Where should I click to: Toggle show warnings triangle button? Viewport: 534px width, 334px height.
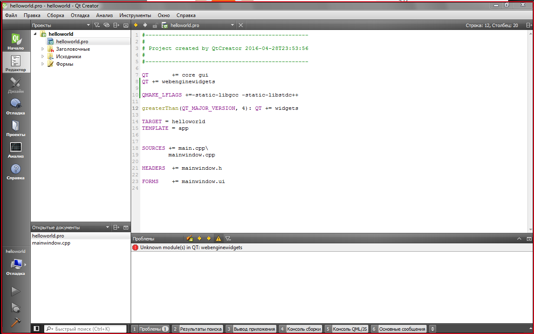(x=219, y=239)
